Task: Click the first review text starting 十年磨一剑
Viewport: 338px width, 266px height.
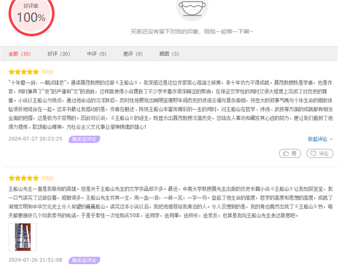Action: [x=170, y=105]
